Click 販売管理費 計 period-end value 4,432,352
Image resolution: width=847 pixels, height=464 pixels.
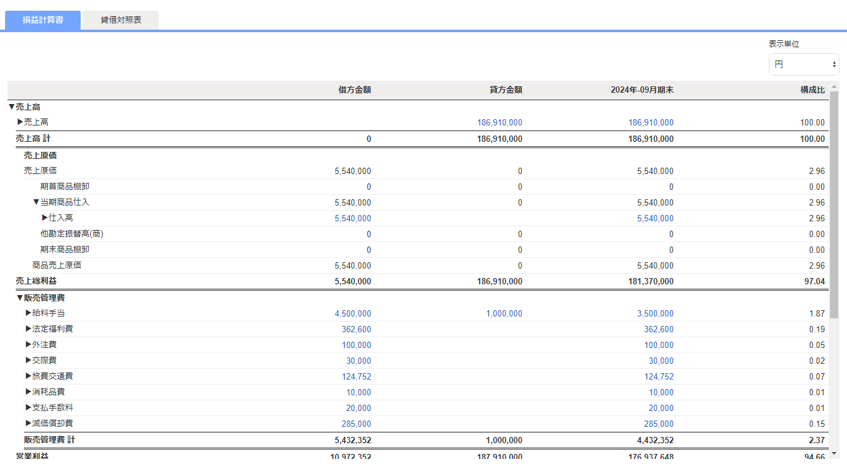[x=655, y=440]
